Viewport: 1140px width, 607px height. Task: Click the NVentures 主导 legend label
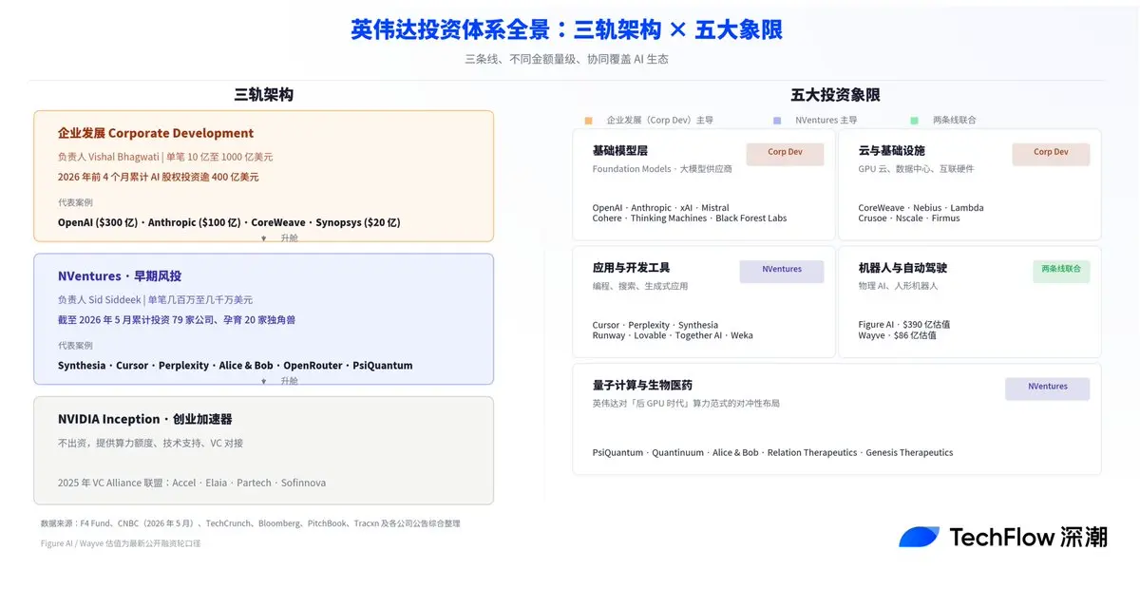tap(826, 121)
